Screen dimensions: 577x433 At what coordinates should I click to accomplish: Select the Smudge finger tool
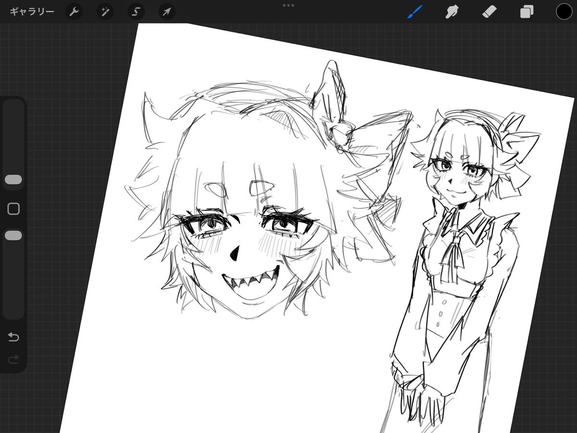(452, 12)
